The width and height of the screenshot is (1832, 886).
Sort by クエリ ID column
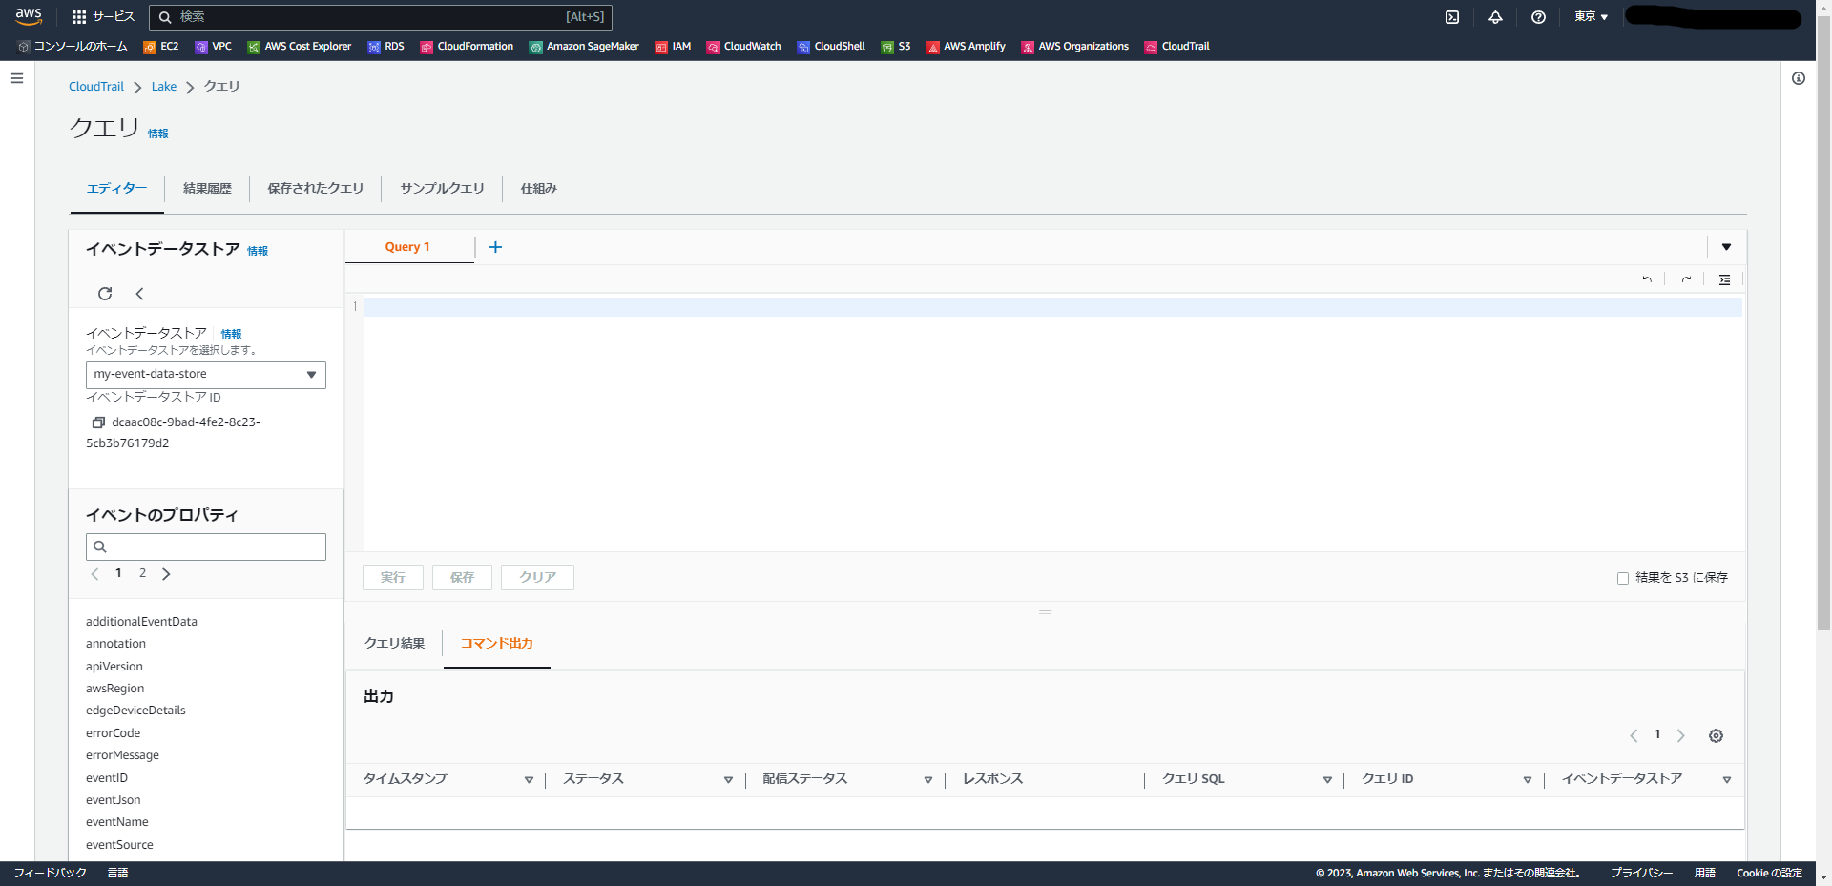1527,780
